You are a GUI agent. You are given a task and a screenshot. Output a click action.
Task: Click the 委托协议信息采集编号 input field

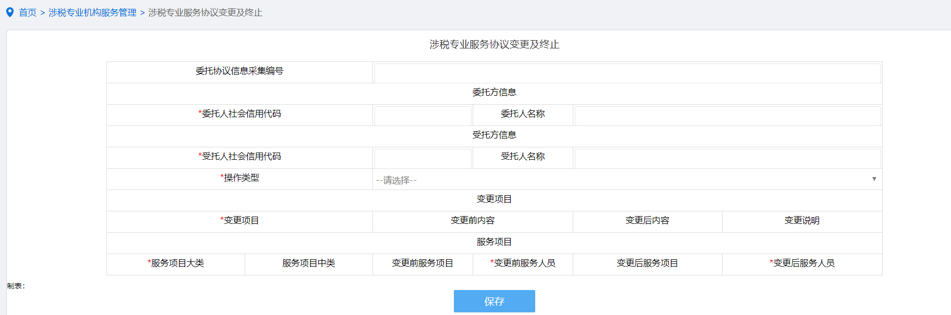[627, 73]
